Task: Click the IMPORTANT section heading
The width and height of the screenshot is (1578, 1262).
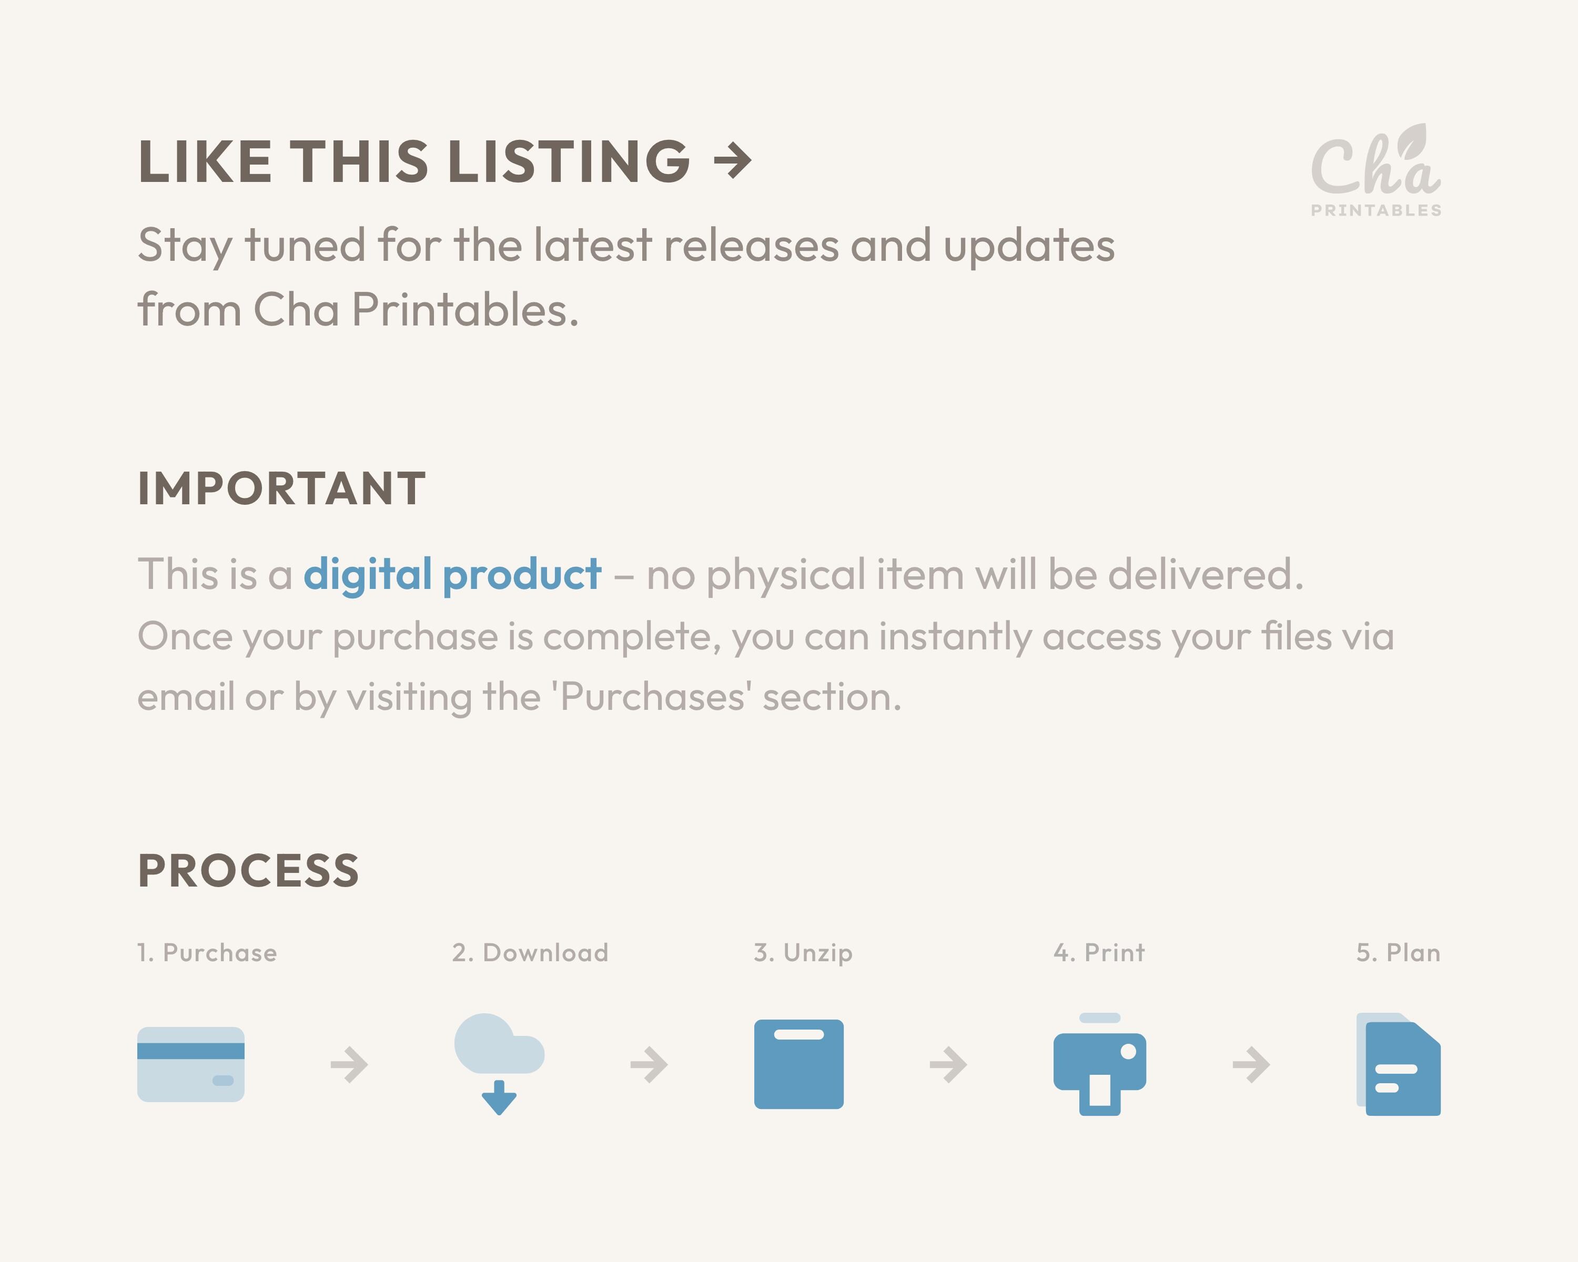Action: pyautogui.click(x=282, y=488)
